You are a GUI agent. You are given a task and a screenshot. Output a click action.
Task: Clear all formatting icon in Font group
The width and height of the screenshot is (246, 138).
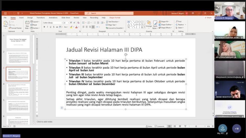pyautogui.click(x=78, y=23)
